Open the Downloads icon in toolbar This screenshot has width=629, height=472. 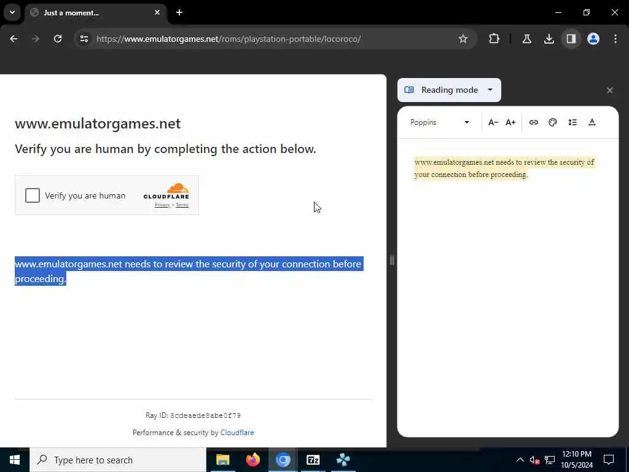point(549,39)
